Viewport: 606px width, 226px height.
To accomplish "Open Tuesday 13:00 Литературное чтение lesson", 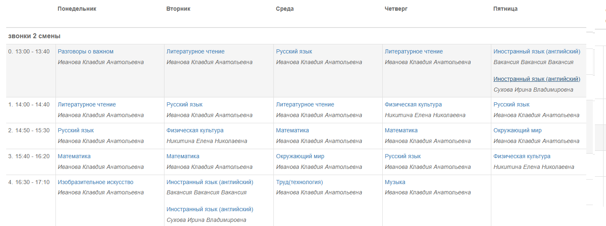I will [195, 51].
